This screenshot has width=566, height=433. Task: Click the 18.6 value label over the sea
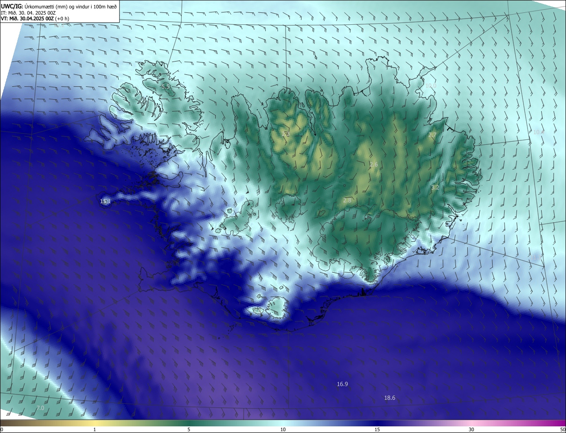click(x=390, y=398)
